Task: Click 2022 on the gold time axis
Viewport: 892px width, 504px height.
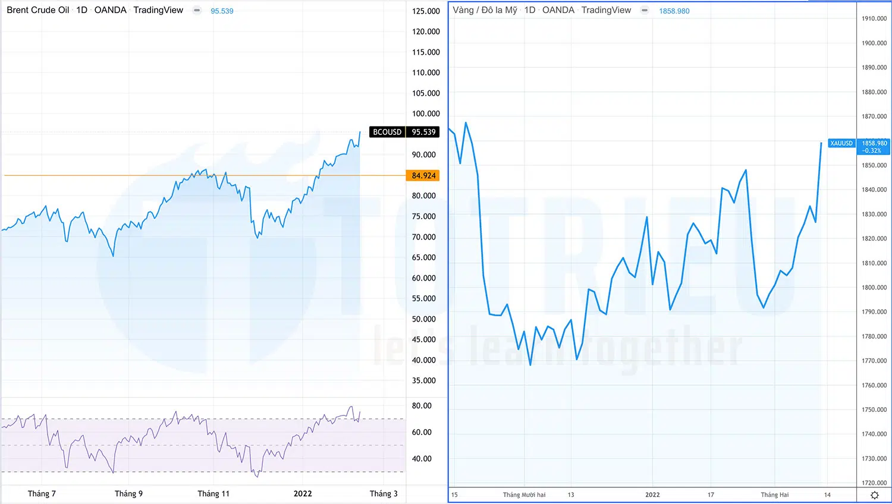Action: (652, 495)
